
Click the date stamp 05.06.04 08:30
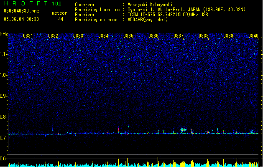(x=21, y=19)
